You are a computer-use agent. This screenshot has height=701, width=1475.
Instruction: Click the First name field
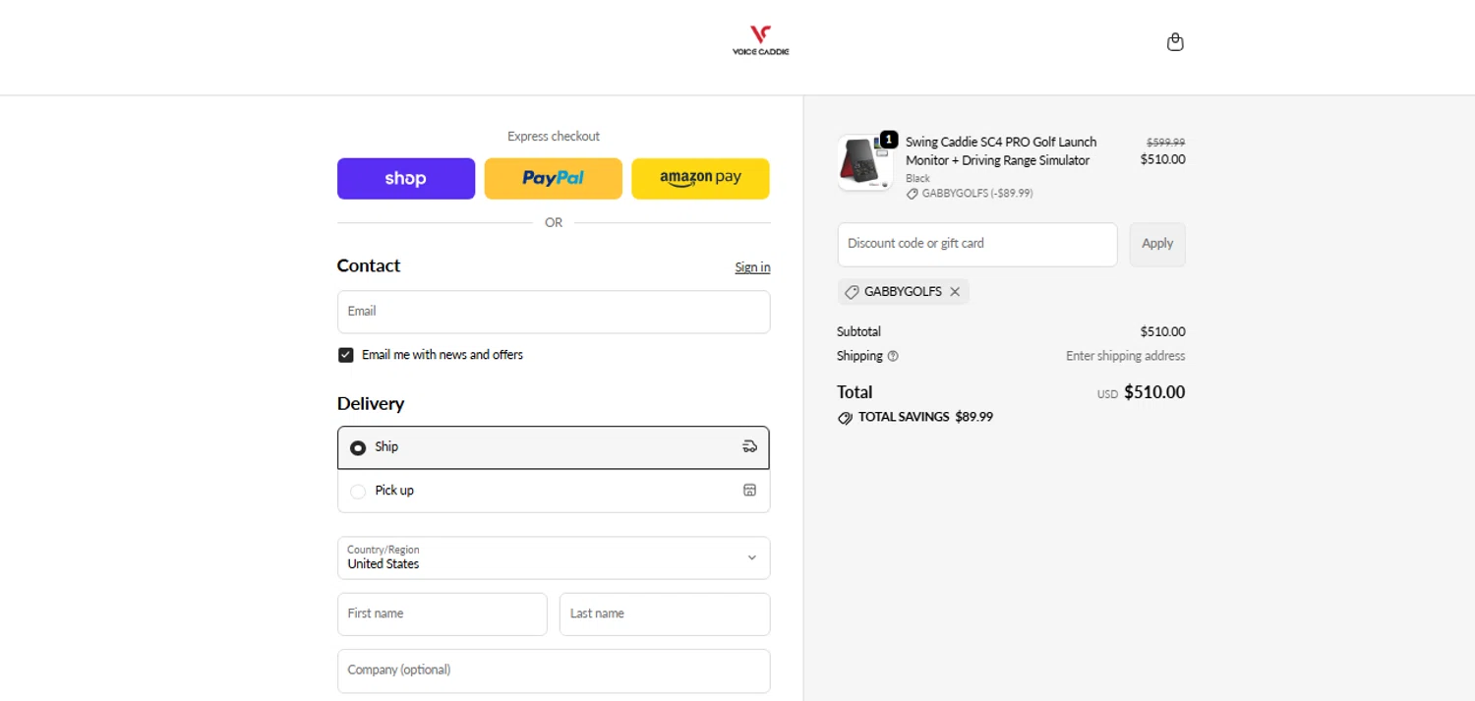442,613
